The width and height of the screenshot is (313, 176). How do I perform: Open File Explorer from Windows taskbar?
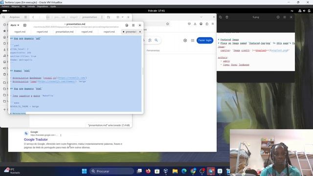click(175, 171)
